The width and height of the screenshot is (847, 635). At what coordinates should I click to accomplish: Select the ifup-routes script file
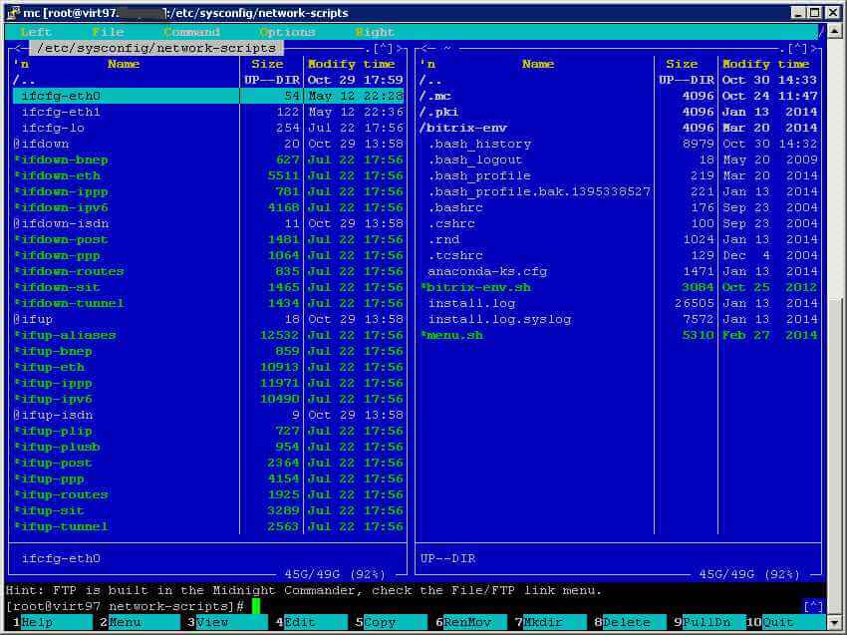[x=64, y=494]
